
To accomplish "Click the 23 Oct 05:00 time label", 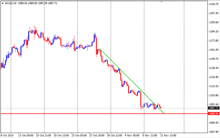I will tap(79, 135).
